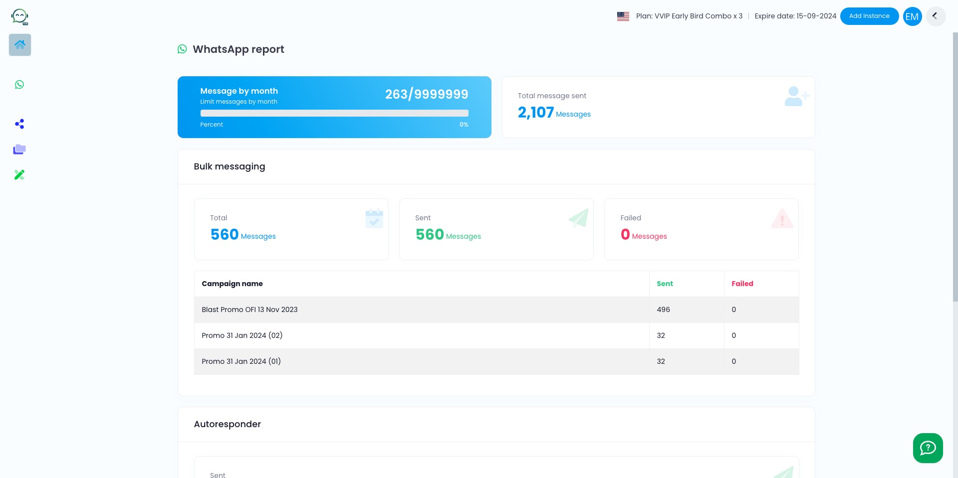The width and height of the screenshot is (958, 478).
Task: Click the Failed warning triangle icon
Action: (x=782, y=219)
